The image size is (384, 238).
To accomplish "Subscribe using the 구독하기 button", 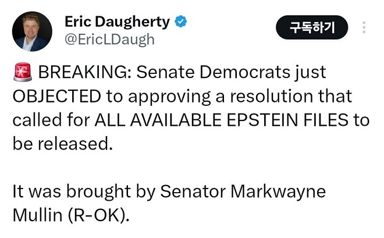I will pyautogui.click(x=312, y=27).
